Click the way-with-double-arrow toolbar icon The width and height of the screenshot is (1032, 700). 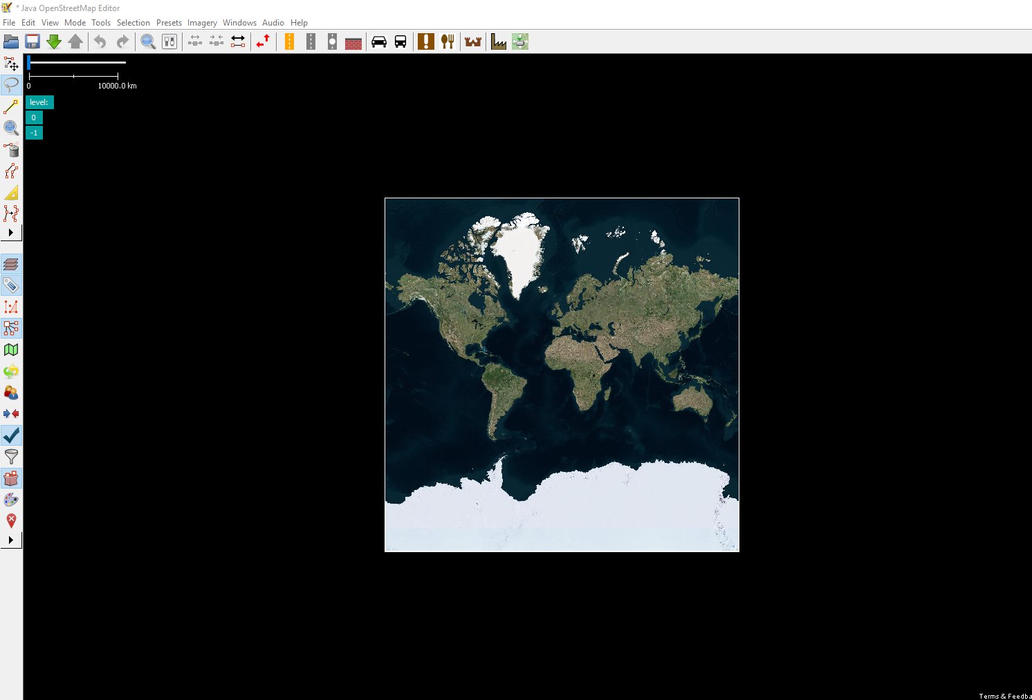click(238, 42)
